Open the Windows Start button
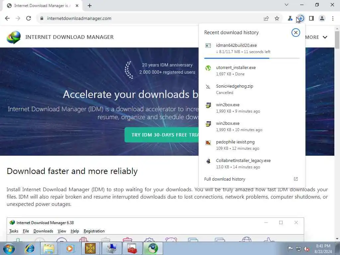Screen dimensions: 340x255 [9, 248]
